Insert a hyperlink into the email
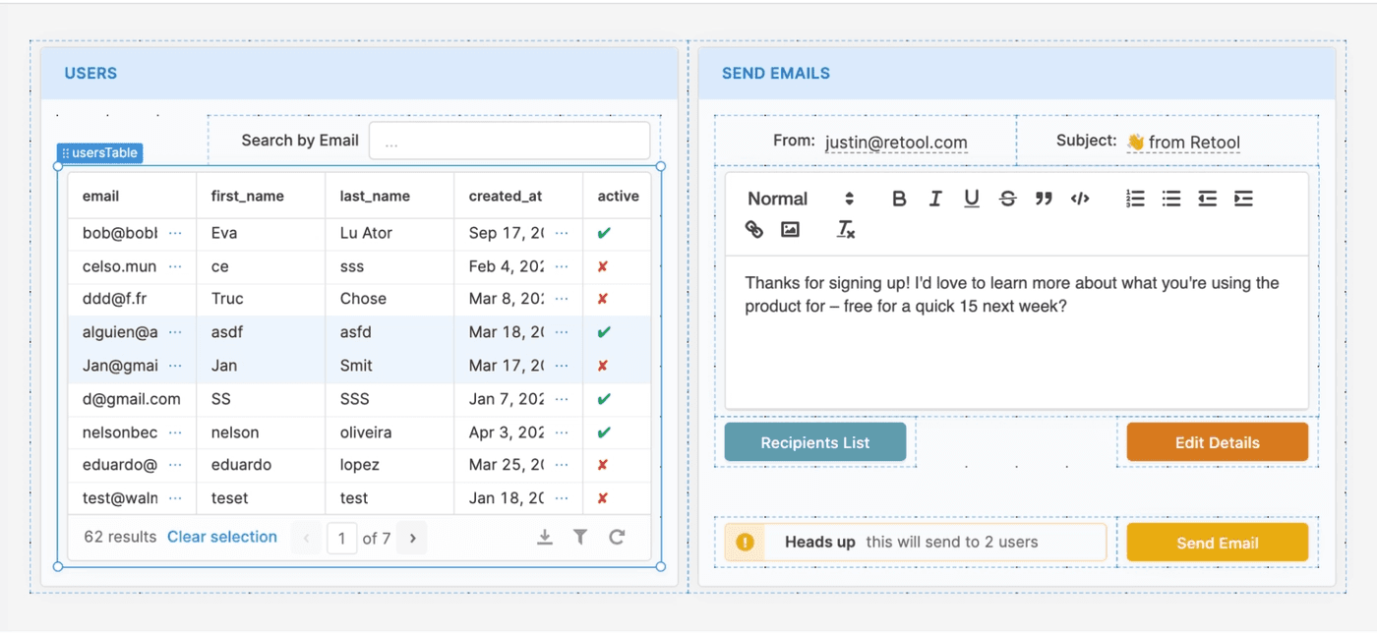 pos(754,229)
